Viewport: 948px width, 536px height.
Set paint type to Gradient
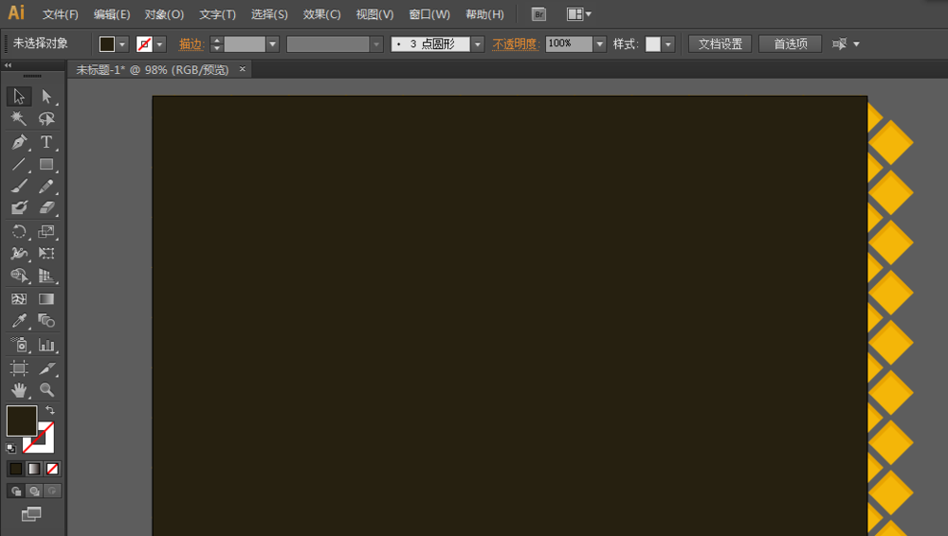34,469
